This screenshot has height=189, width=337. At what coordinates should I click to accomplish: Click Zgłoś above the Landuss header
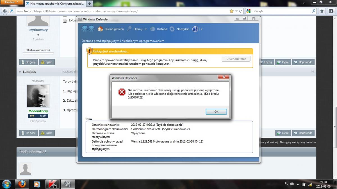[x=47, y=62]
